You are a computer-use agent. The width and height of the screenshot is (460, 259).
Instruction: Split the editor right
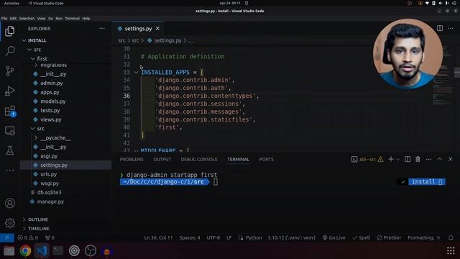pyautogui.click(x=439, y=28)
